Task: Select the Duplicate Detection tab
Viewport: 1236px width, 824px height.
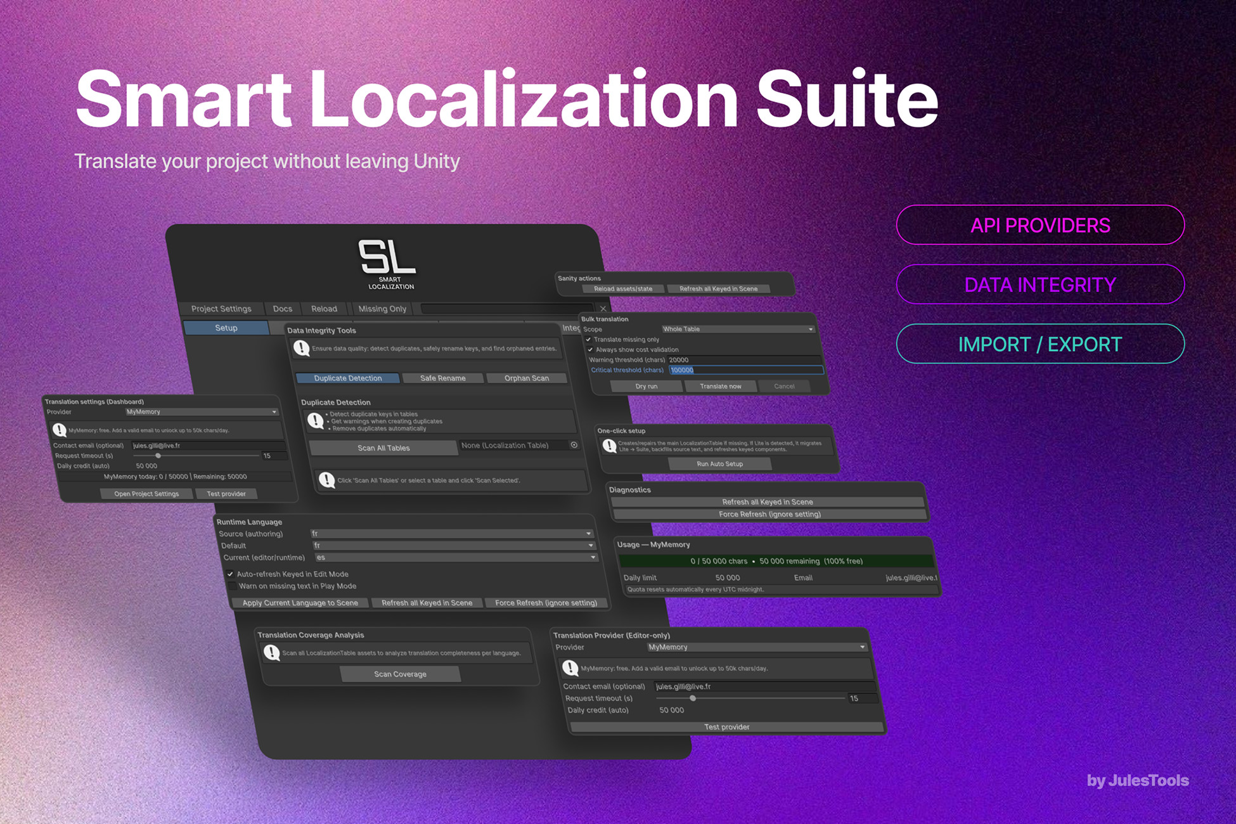Action: tap(348, 378)
